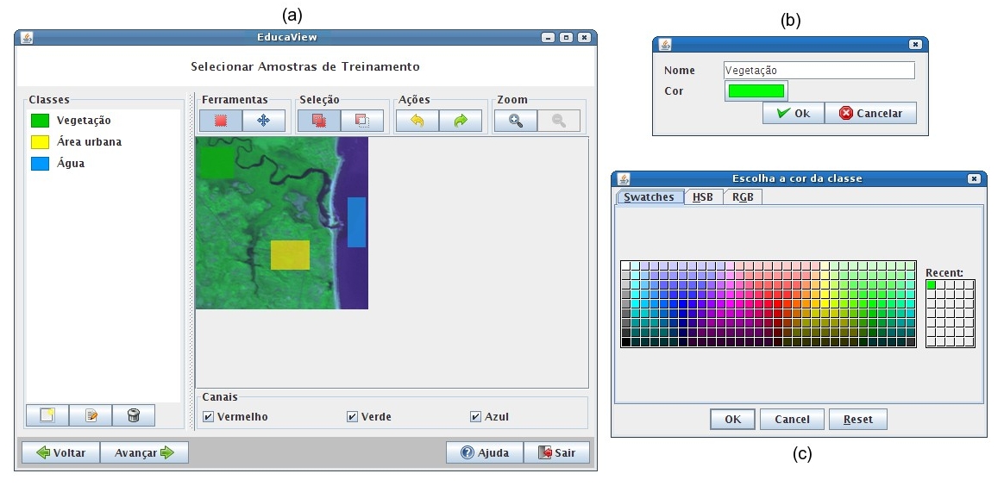The image size is (1004, 486).
Task: Click the Java icon in EducaView title bar
Action: 26,37
